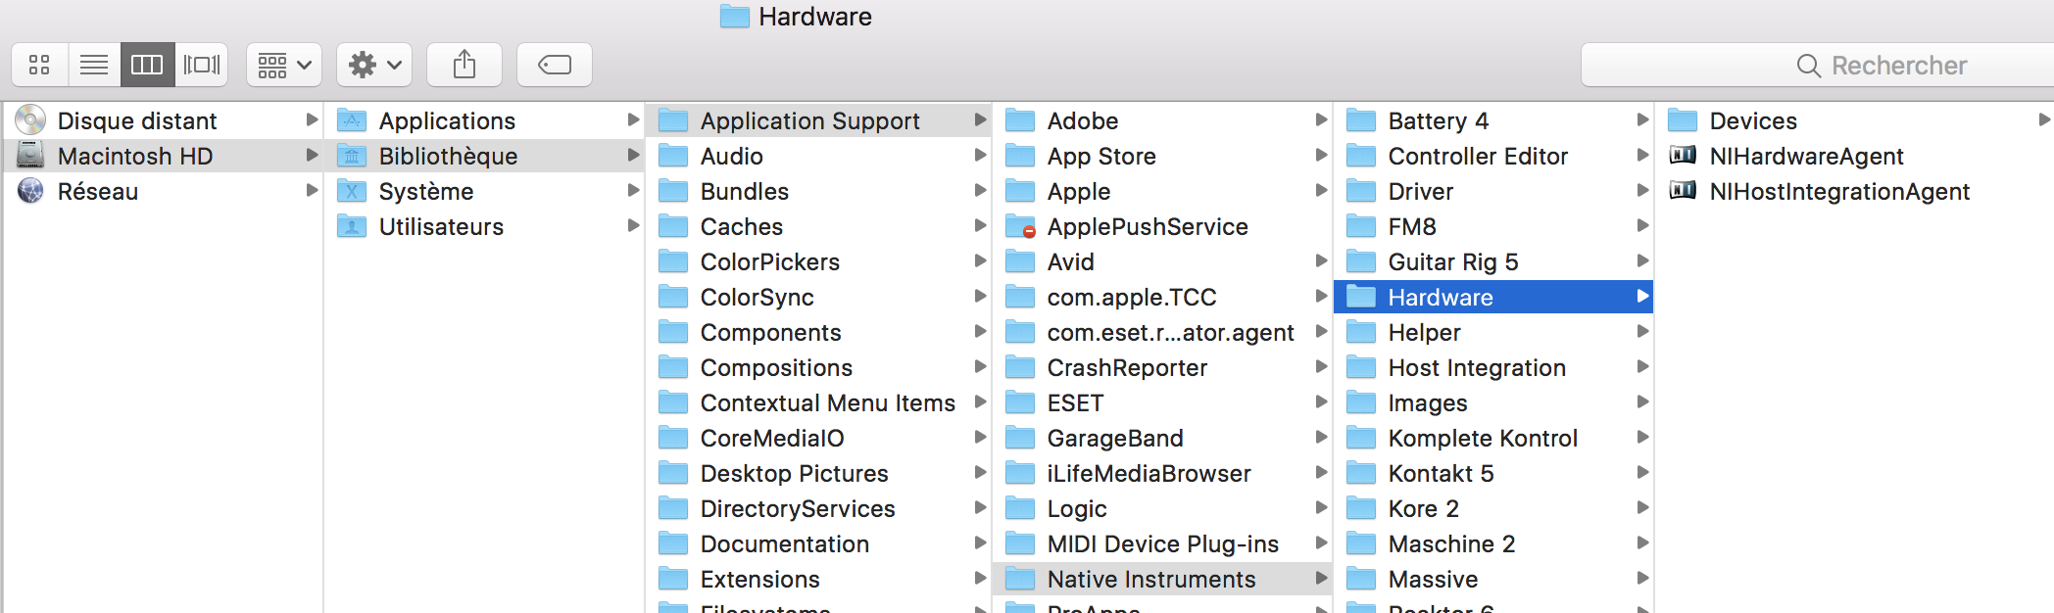Viewport: 2054px width, 613px height.
Task: Open the App Store folder
Action: coord(1162,156)
